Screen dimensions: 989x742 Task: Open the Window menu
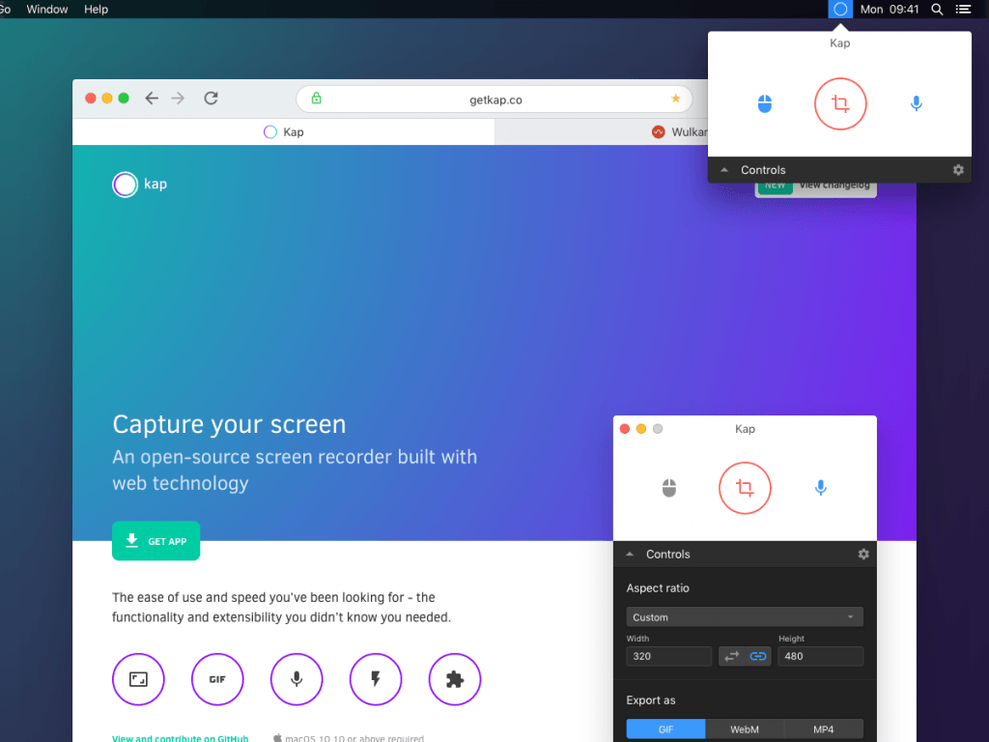47,9
